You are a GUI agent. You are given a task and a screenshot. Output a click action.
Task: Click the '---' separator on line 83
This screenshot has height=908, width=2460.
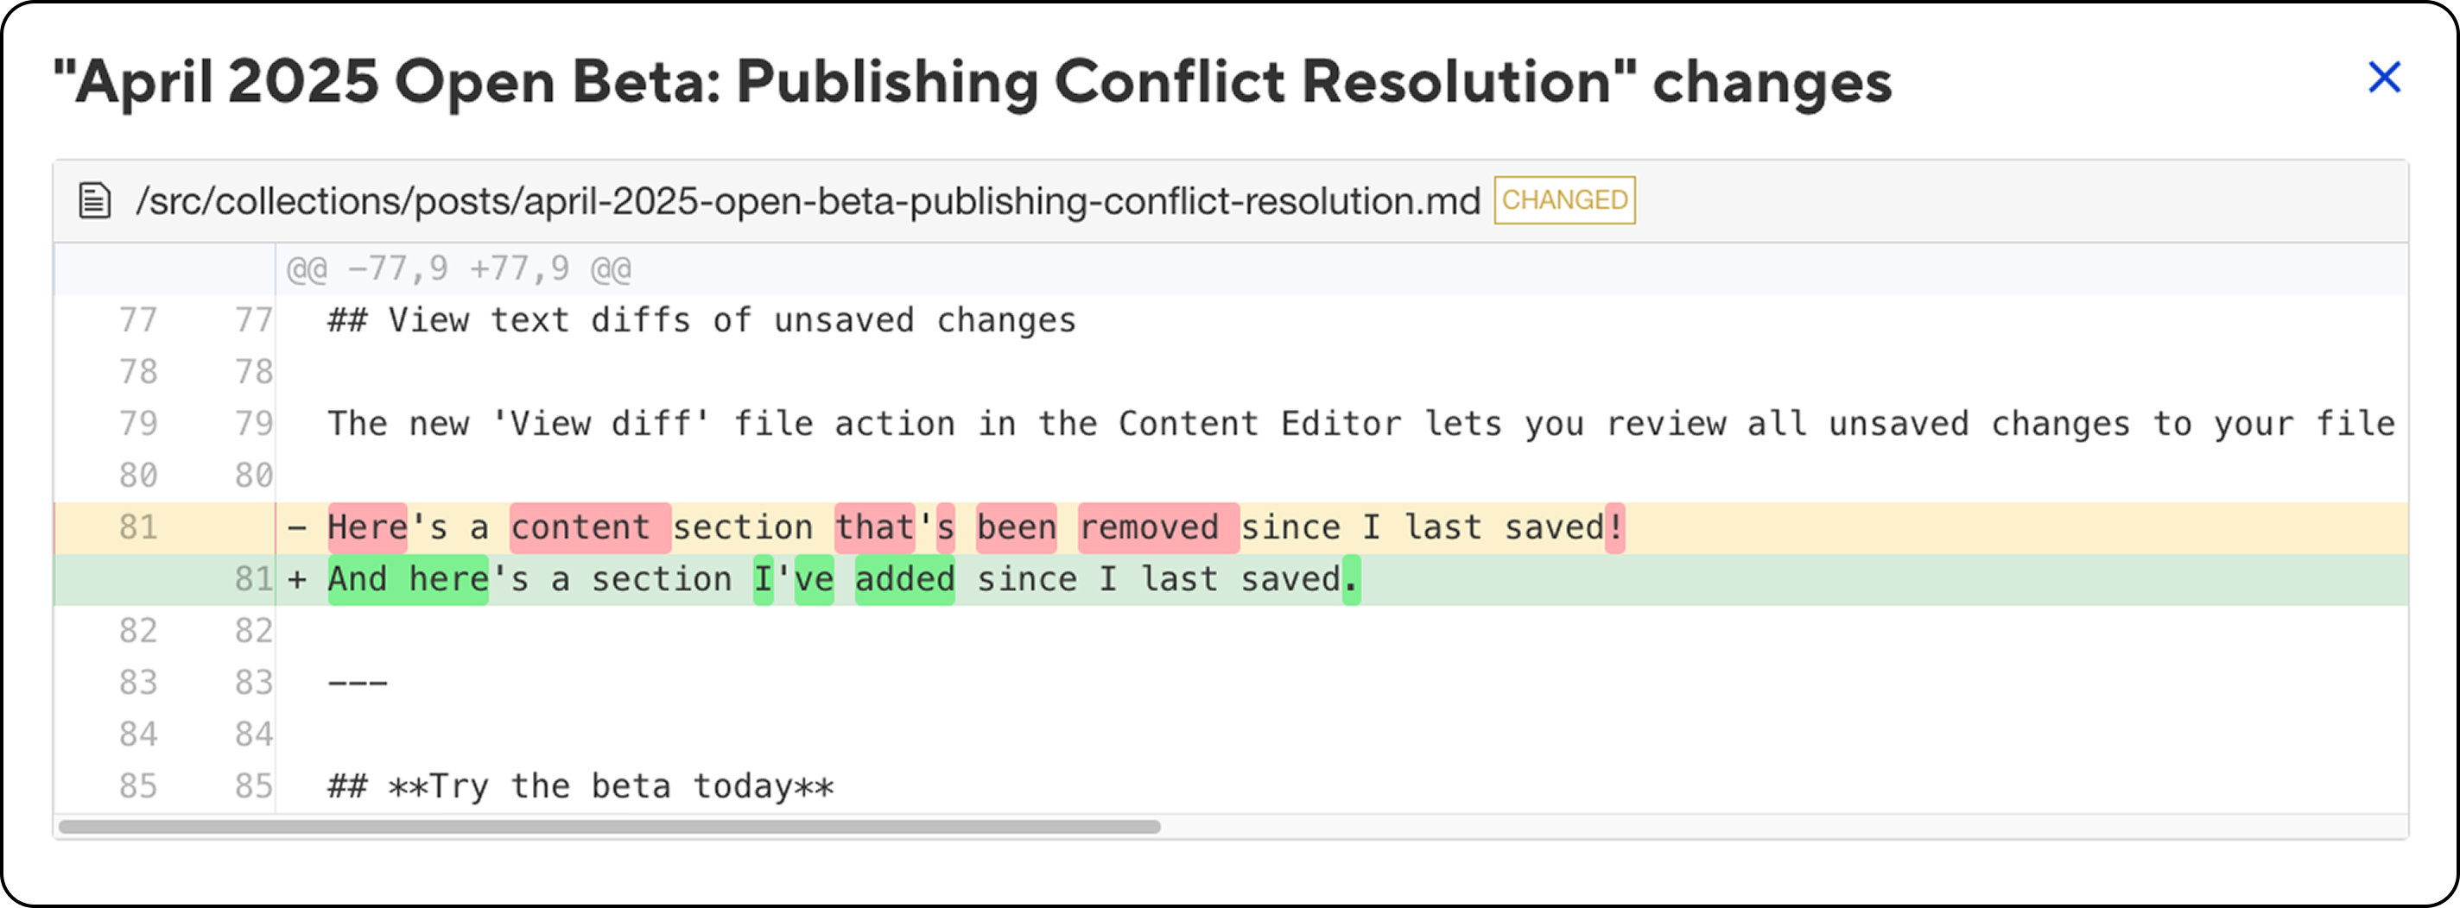coord(357,683)
